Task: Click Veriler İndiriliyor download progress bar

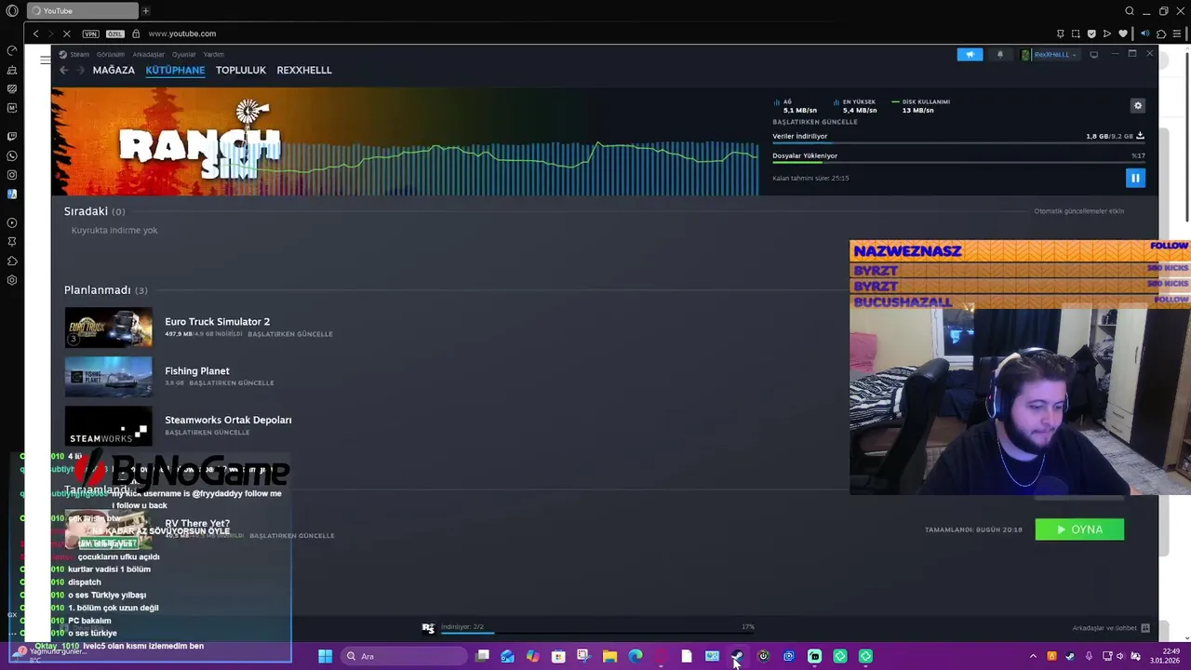Action: [x=958, y=143]
